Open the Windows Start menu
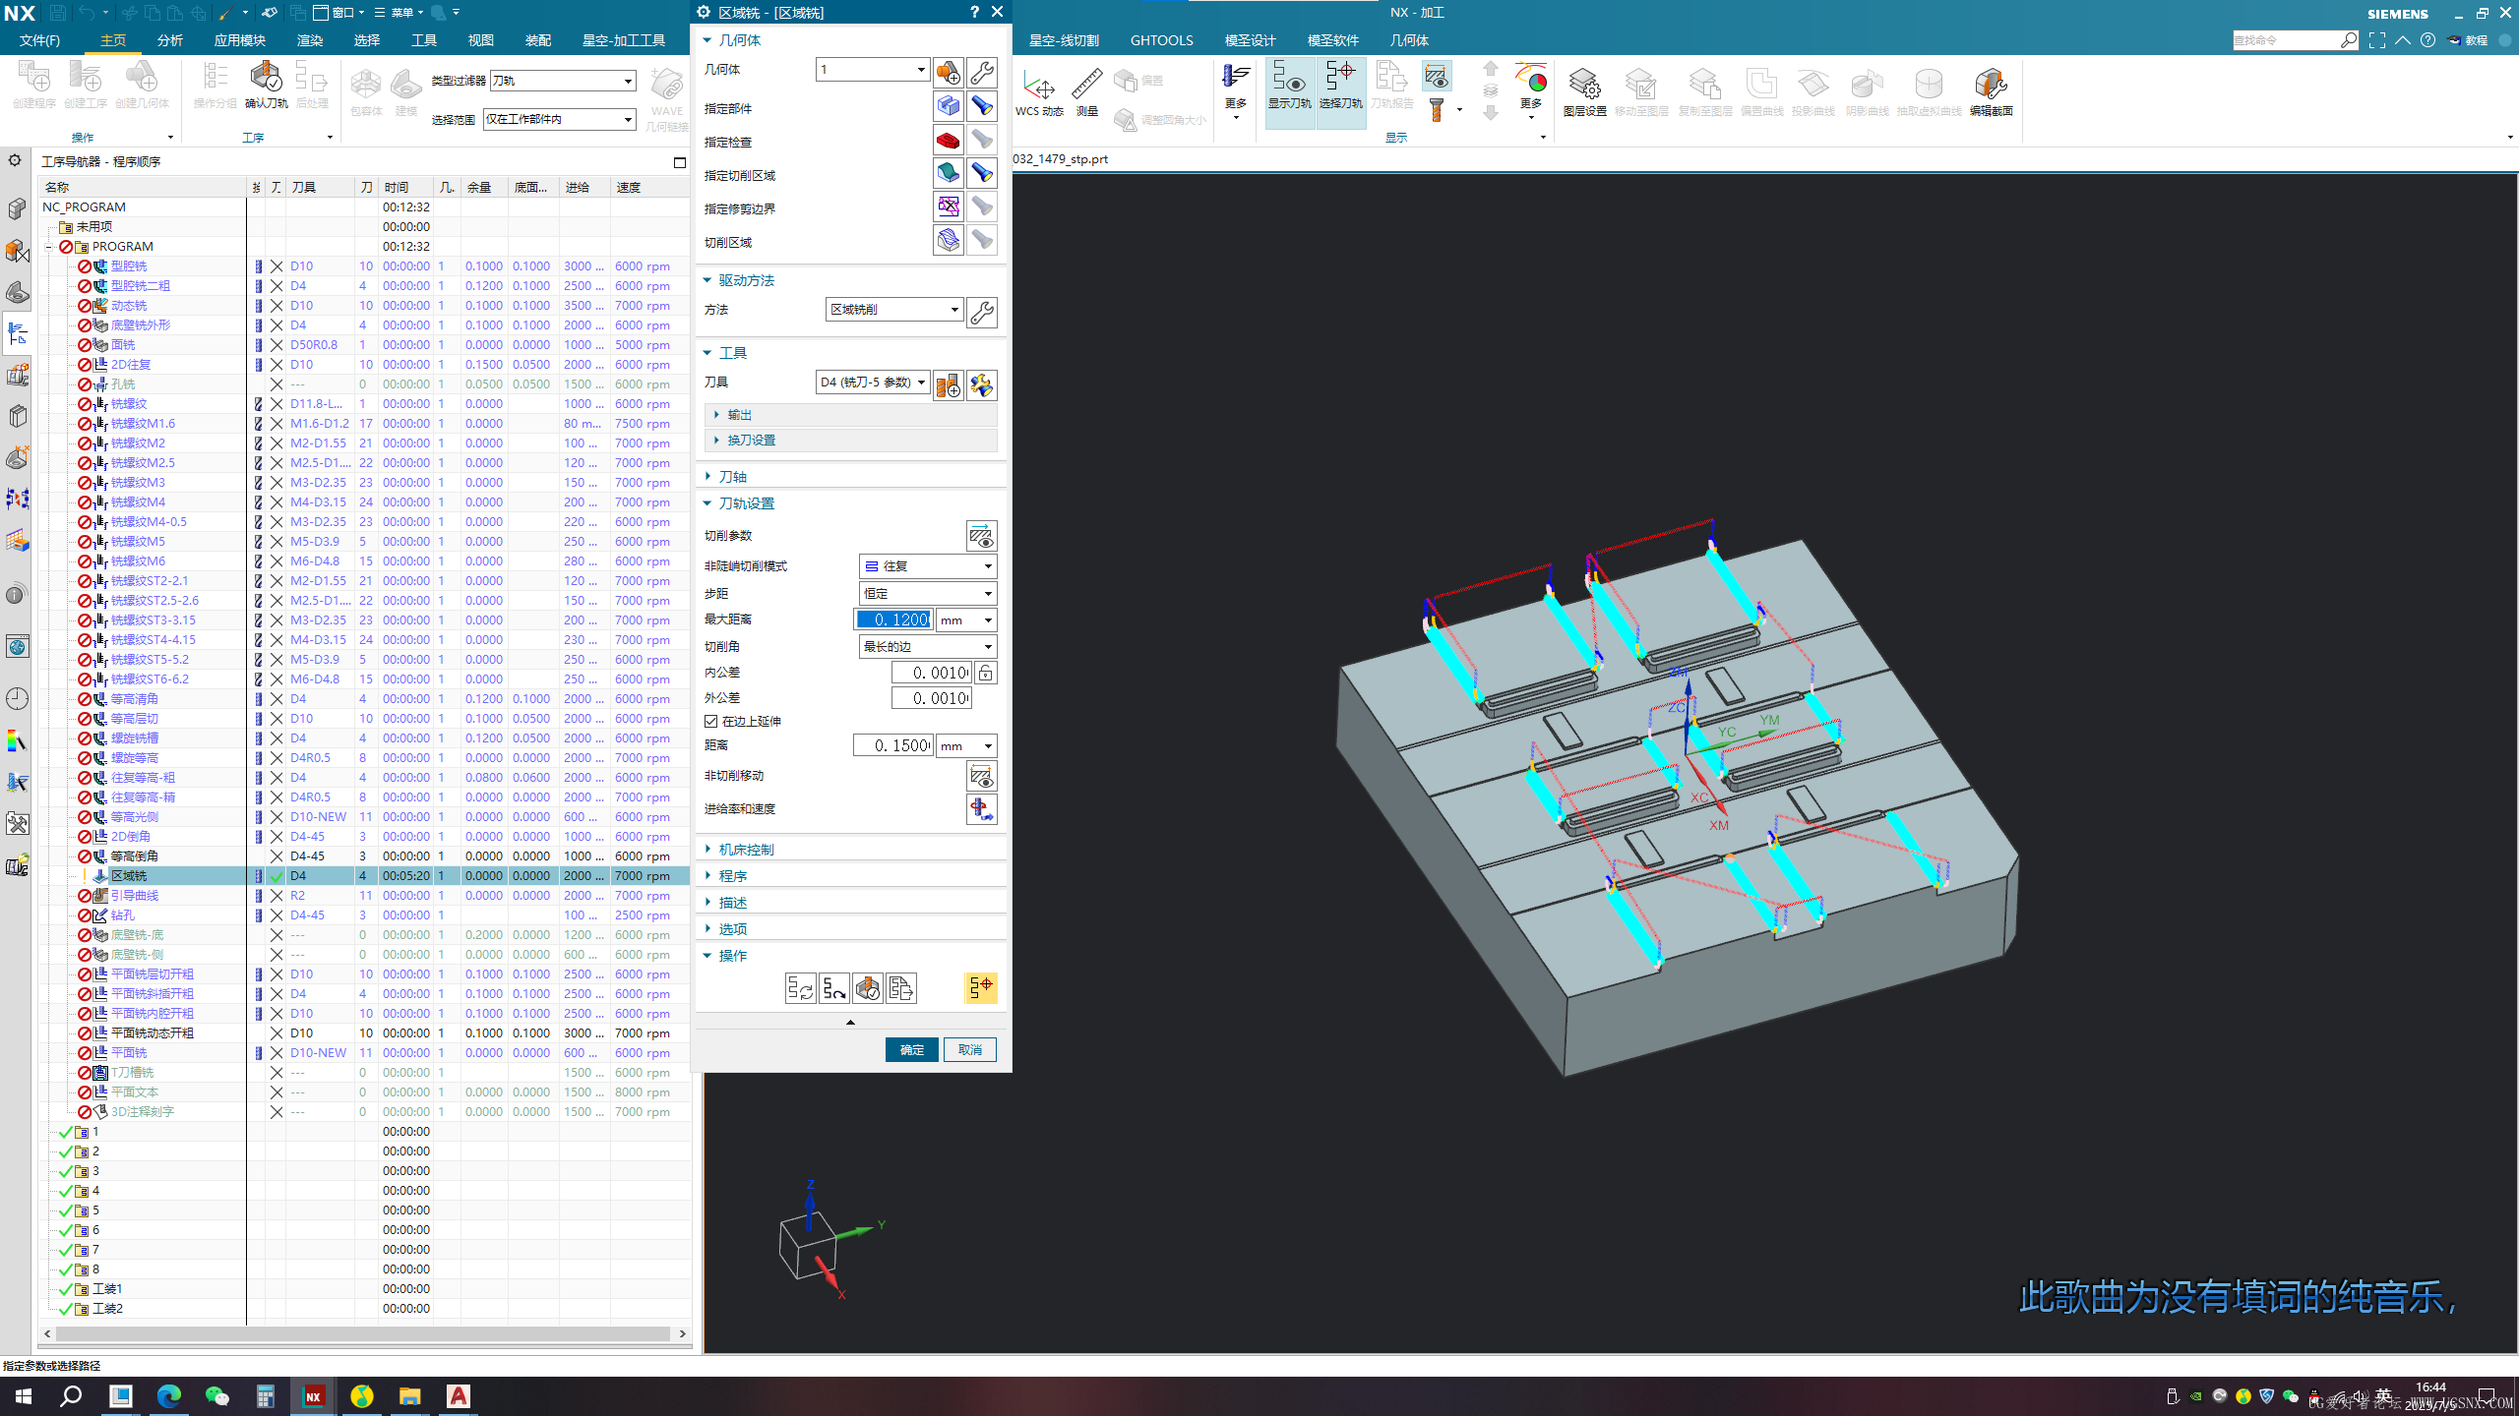Image resolution: width=2519 pixels, height=1416 pixels. tap(24, 1396)
